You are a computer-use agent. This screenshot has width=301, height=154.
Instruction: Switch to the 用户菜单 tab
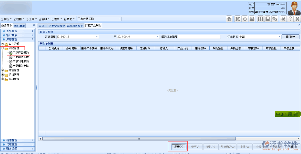click(20, 26)
